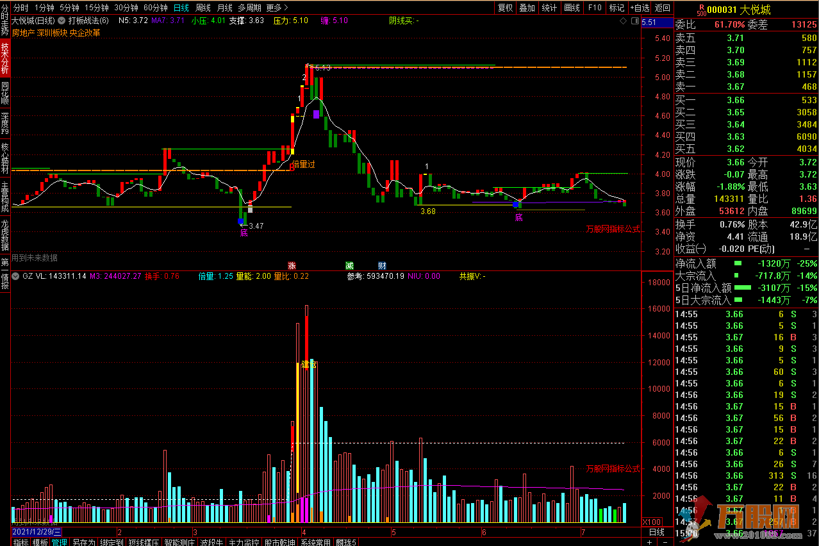The width and height of the screenshot is (819, 546).
Task: Expand the 更多 timeframe list
Action: coord(277,8)
